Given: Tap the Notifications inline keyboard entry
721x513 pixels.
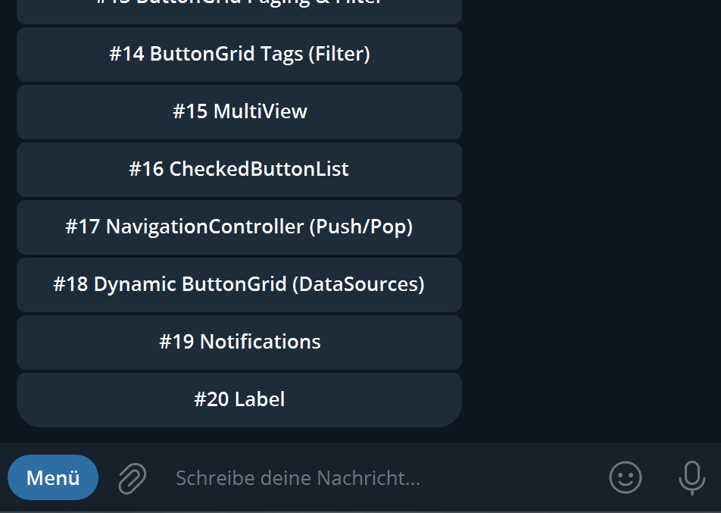Looking at the screenshot, I should point(239,343).
